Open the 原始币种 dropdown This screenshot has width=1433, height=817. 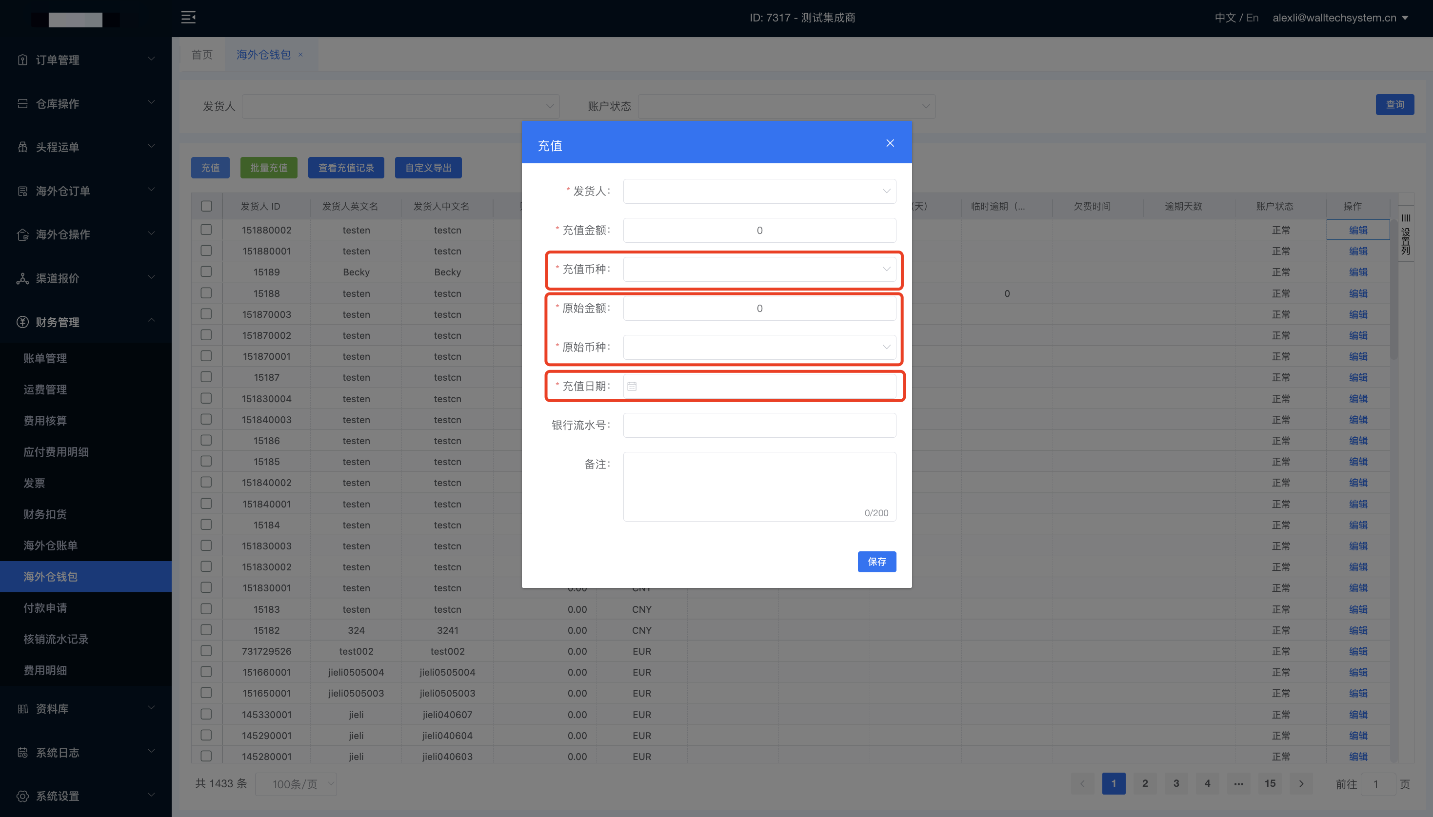(x=759, y=347)
